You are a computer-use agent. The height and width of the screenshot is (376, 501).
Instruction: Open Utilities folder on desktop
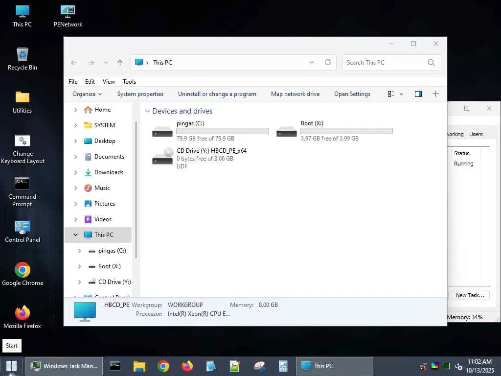[x=23, y=102]
